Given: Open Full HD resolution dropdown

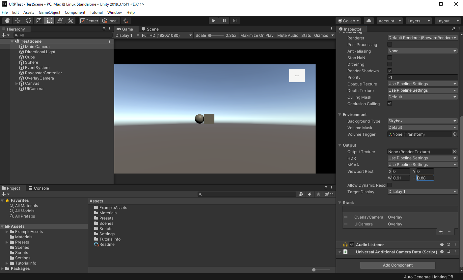Looking at the screenshot, I should pyautogui.click(x=167, y=35).
